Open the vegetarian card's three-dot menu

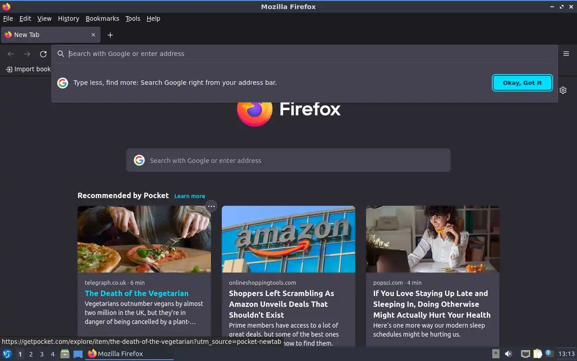tap(211, 206)
